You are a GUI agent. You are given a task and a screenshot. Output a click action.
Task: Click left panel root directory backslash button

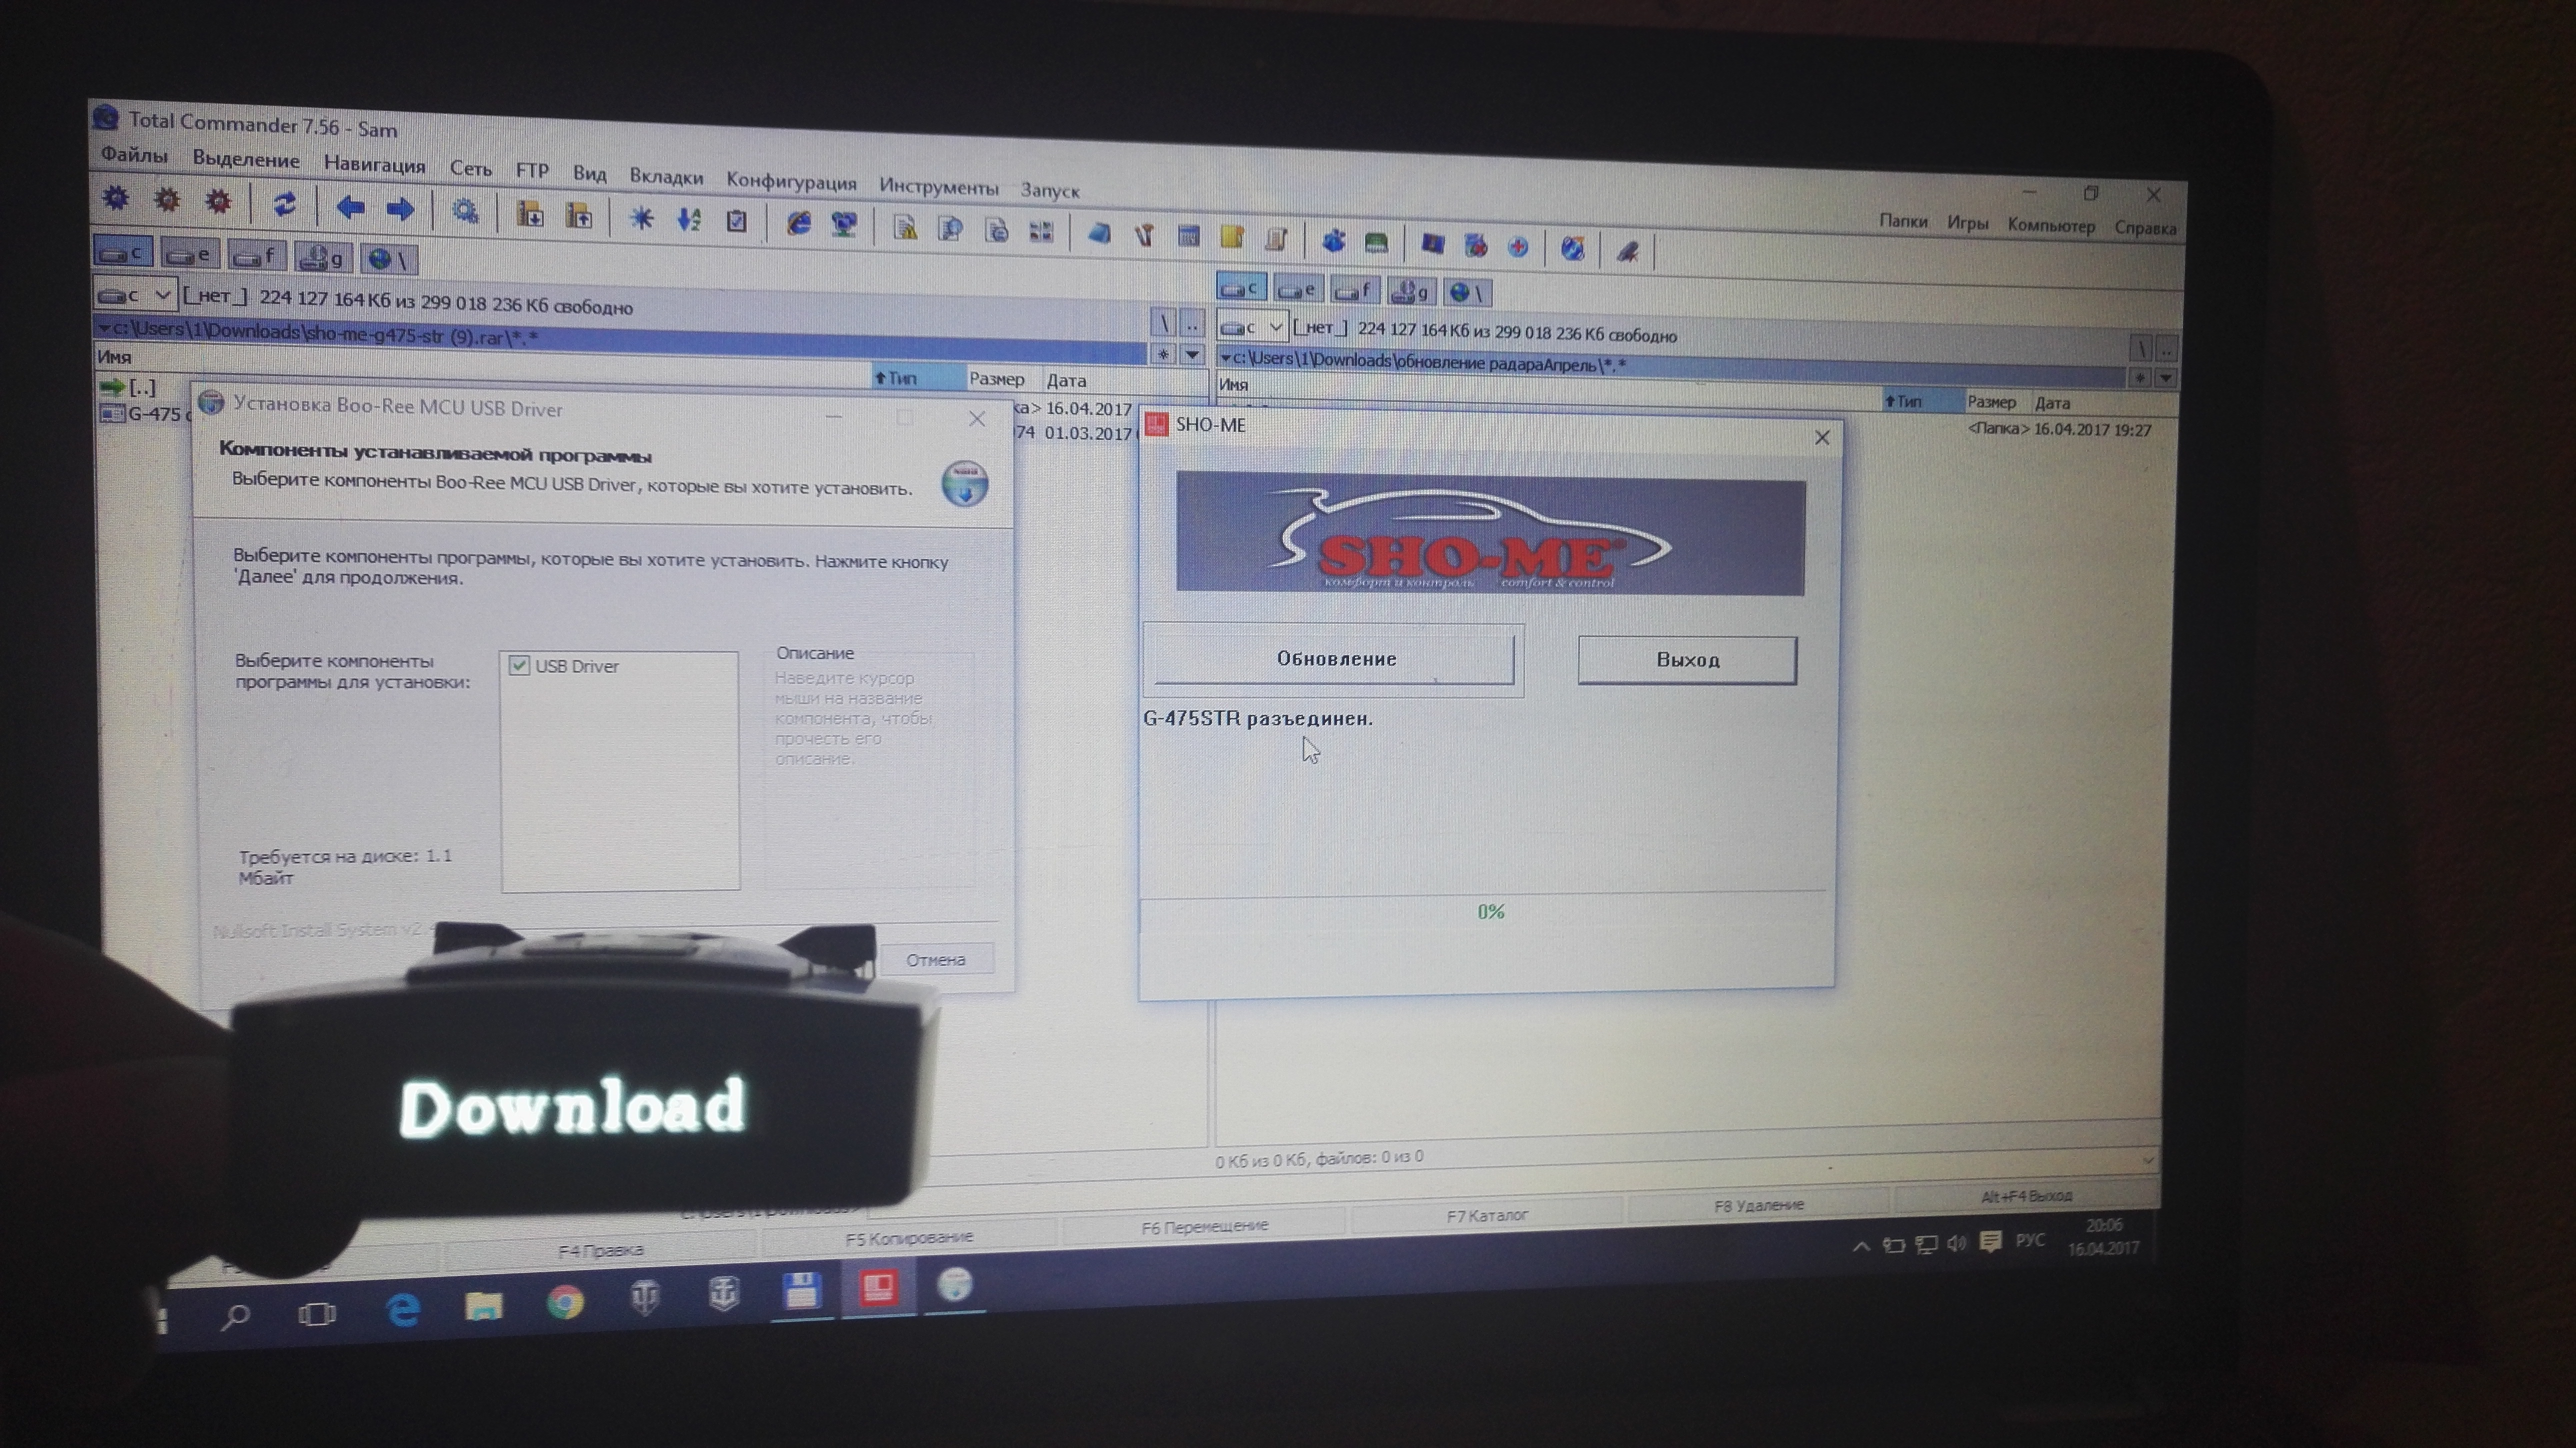tap(1163, 322)
